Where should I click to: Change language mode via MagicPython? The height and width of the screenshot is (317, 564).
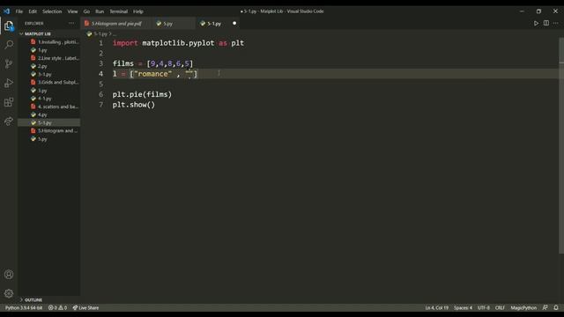coord(523,307)
